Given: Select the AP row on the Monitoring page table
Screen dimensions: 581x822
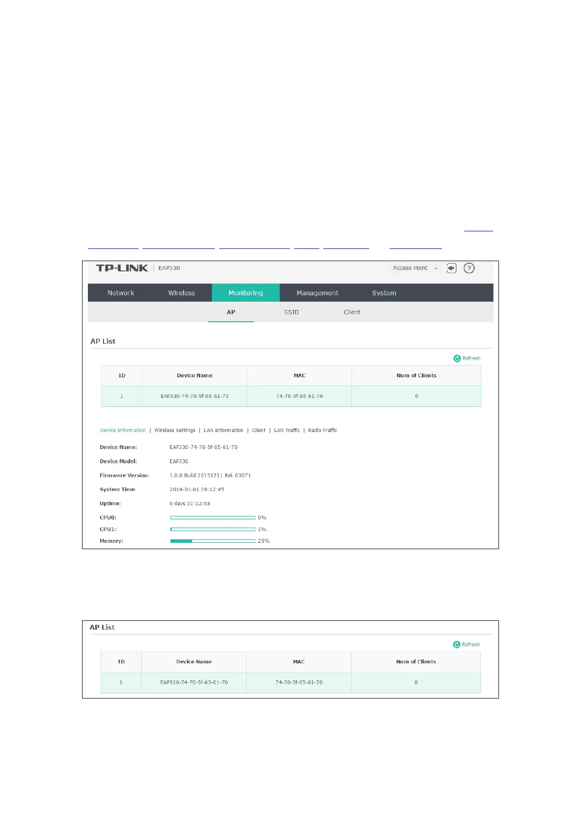Looking at the screenshot, I should tap(291, 396).
